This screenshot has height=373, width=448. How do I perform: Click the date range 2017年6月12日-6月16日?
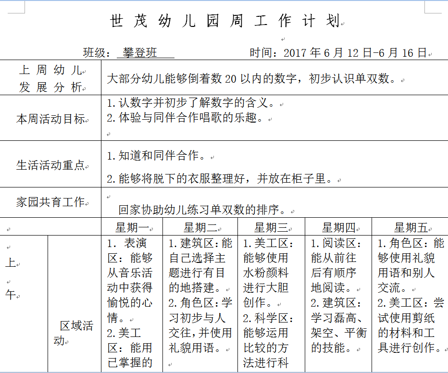355,53
